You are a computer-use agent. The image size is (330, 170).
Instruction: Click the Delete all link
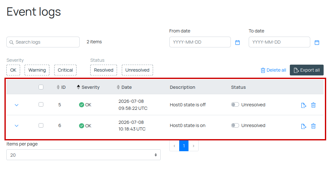[273, 70]
